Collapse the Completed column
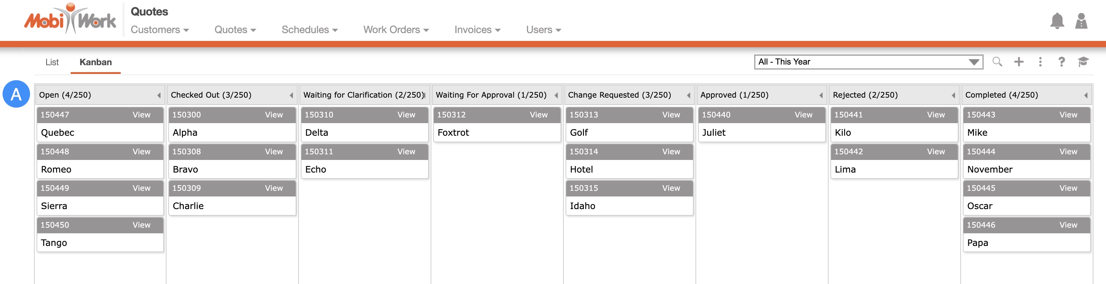 [1086, 95]
